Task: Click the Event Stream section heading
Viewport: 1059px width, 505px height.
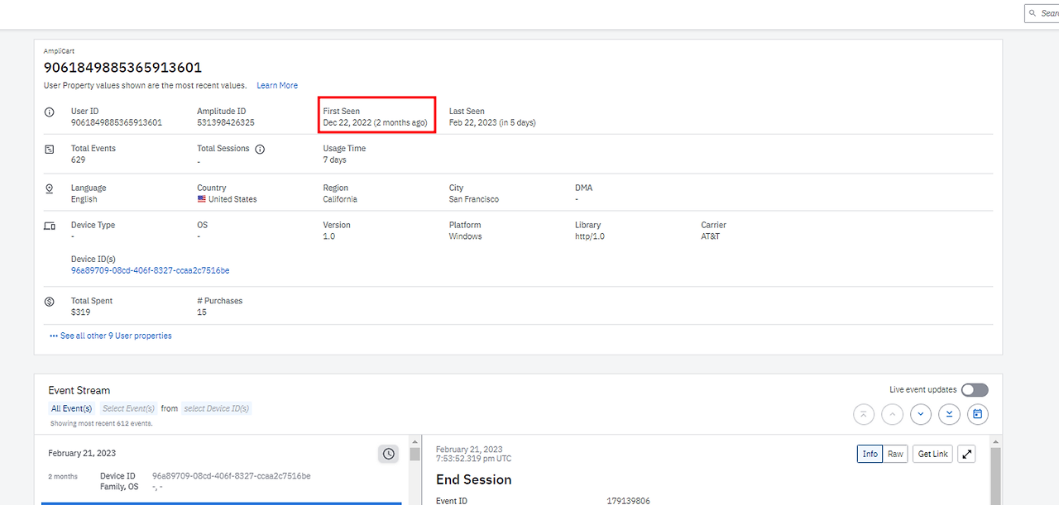Action: 79,390
